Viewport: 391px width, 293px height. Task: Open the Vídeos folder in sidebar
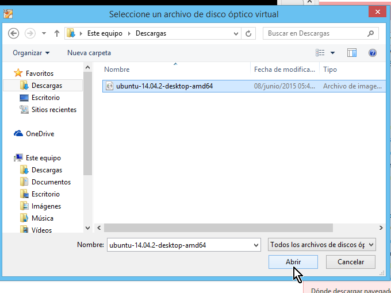41,230
